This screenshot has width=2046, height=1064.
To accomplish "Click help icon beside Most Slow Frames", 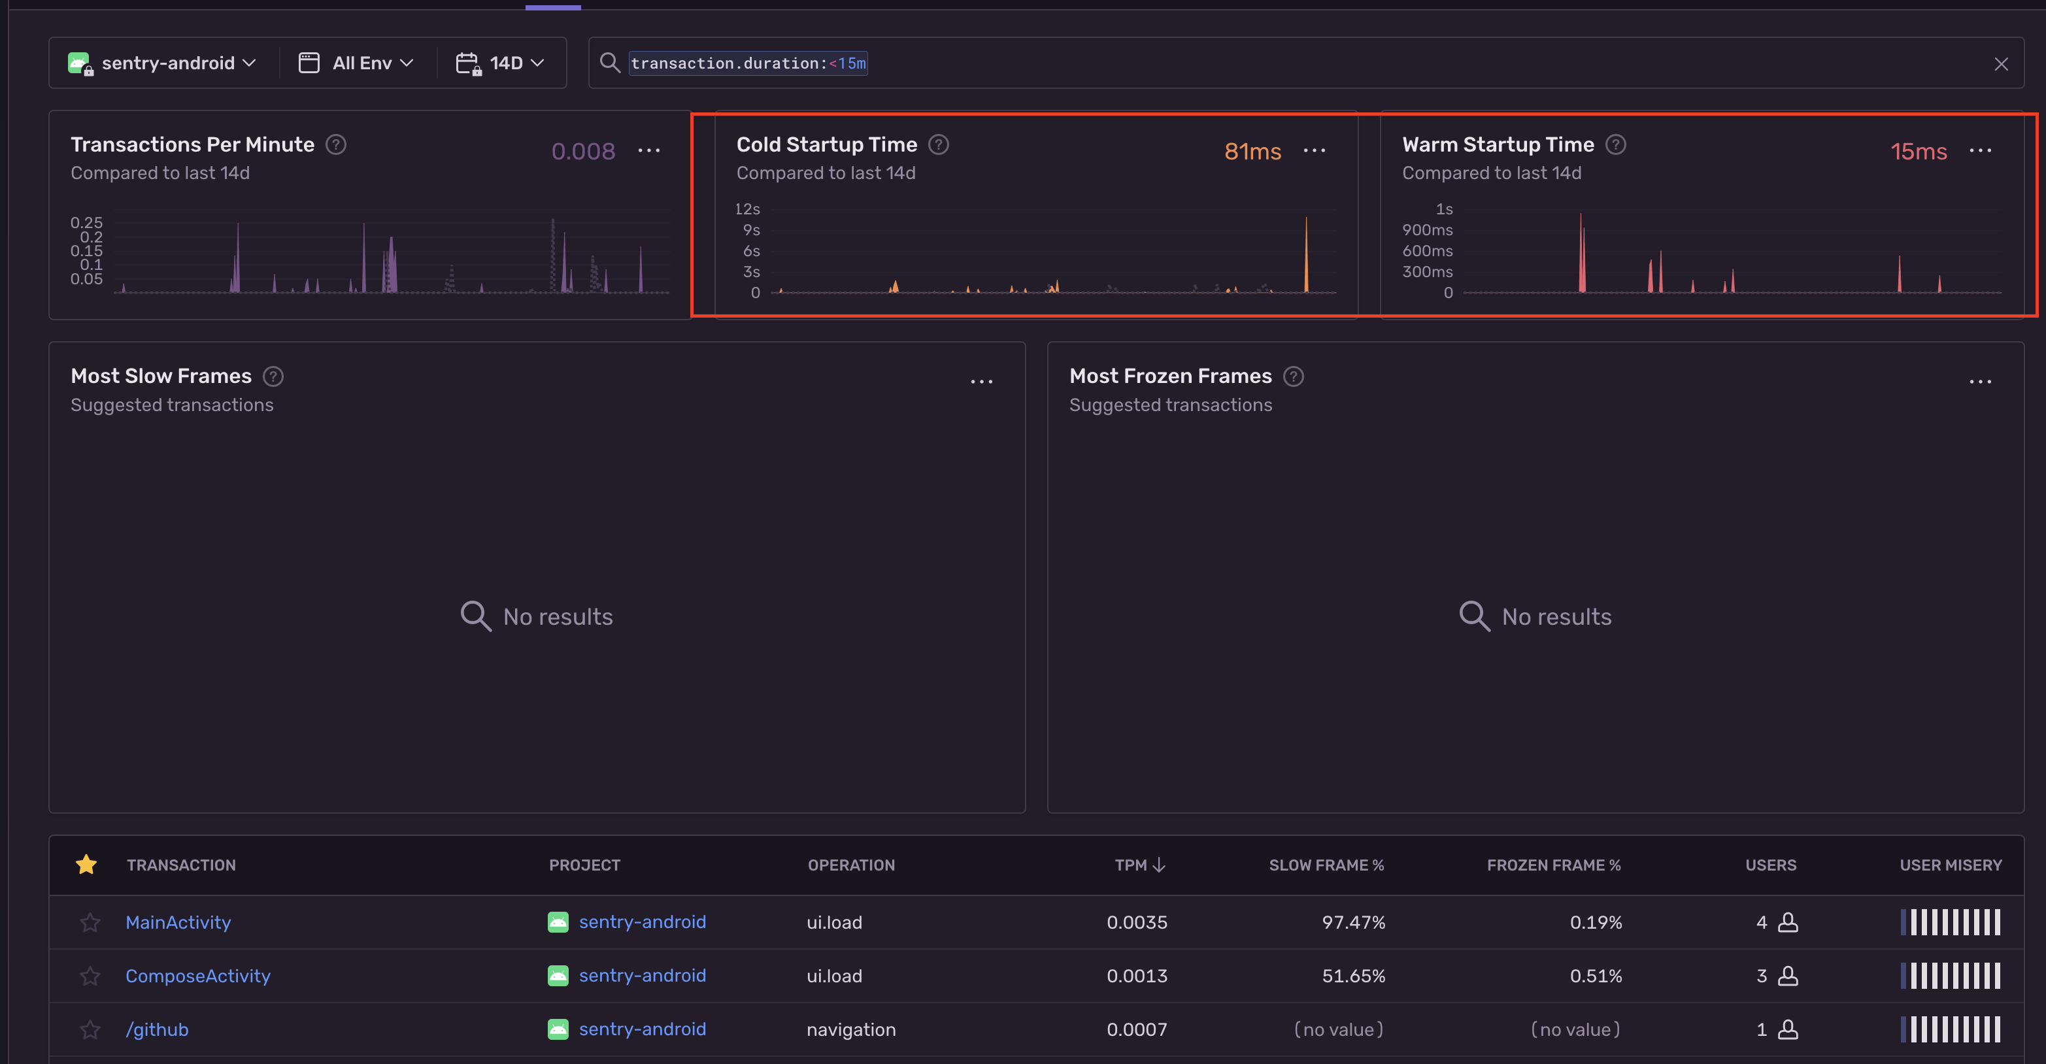I will click(x=273, y=376).
